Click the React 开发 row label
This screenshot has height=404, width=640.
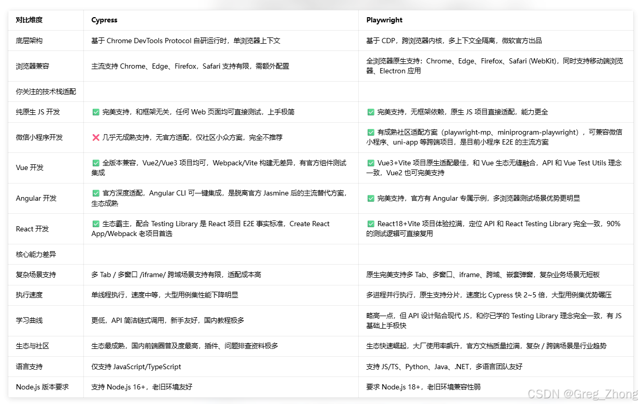(x=32, y=229)
